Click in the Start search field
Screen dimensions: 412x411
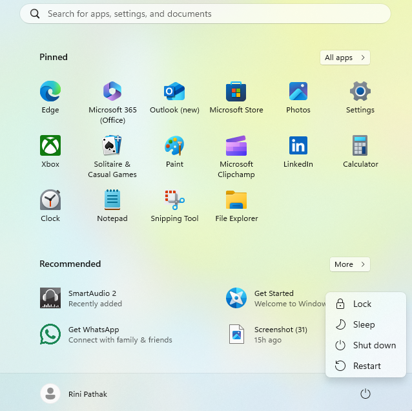pyautogui.click(x=205, y=14)
